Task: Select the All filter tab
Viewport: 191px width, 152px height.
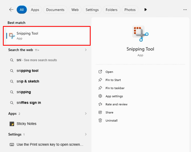Action: (22, 10)
